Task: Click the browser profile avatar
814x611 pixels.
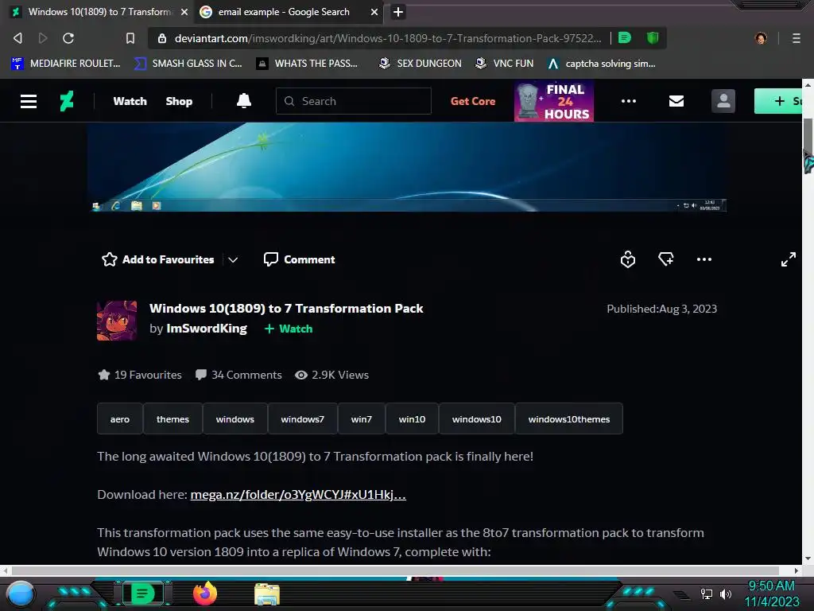Action: coord(761,38)
